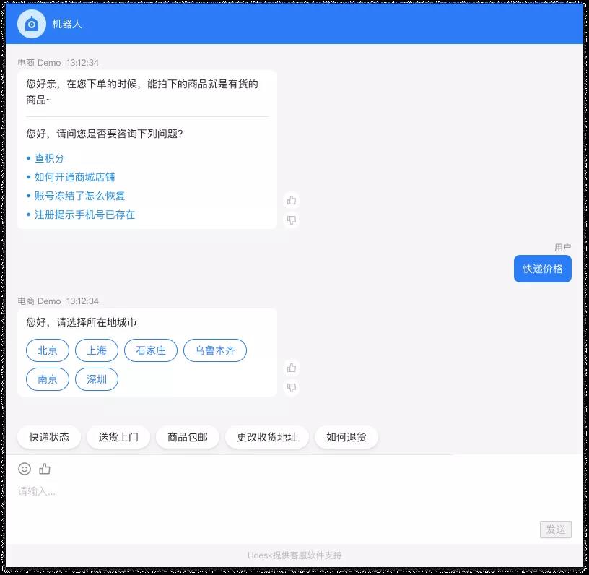Select the city 石家庄
Image resolution: width=589 pixels, height=575 pixels.
coord(151,350)
